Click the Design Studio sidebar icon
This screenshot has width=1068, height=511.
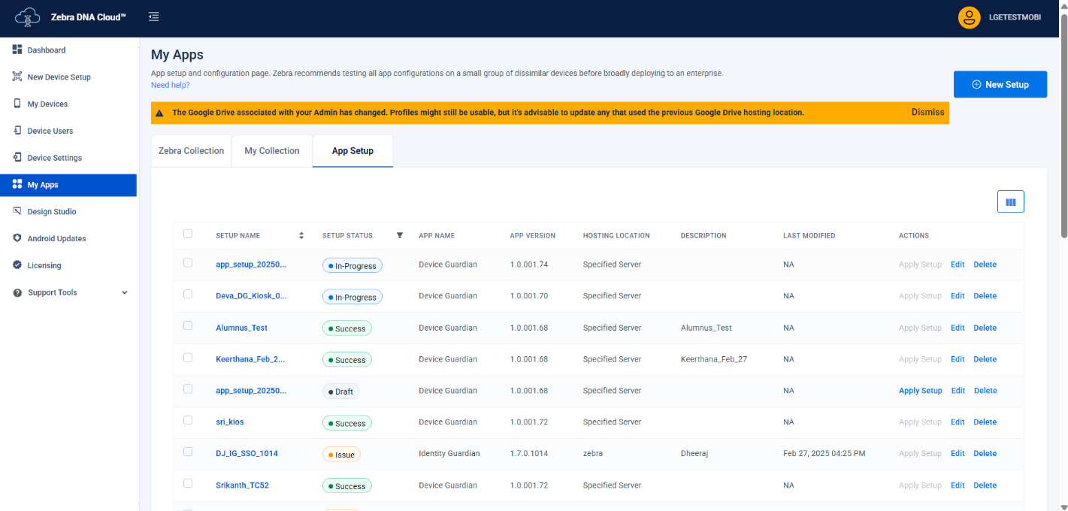(17, 211)
